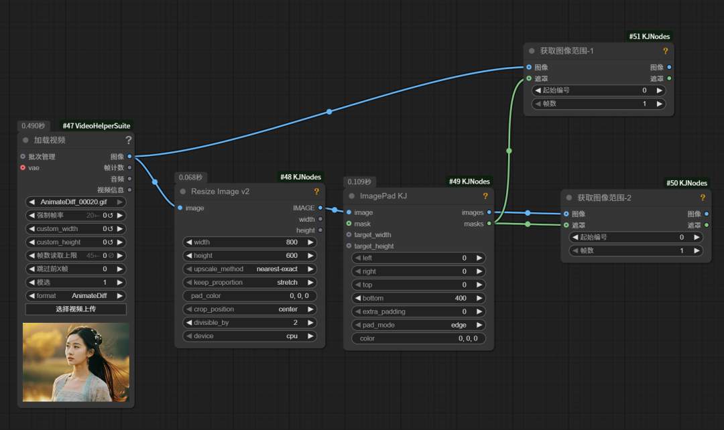The width and height of the screenshot is (724, 430).
Task: Click the video preview thumbnail of the woman
Action: pos(76,362)
